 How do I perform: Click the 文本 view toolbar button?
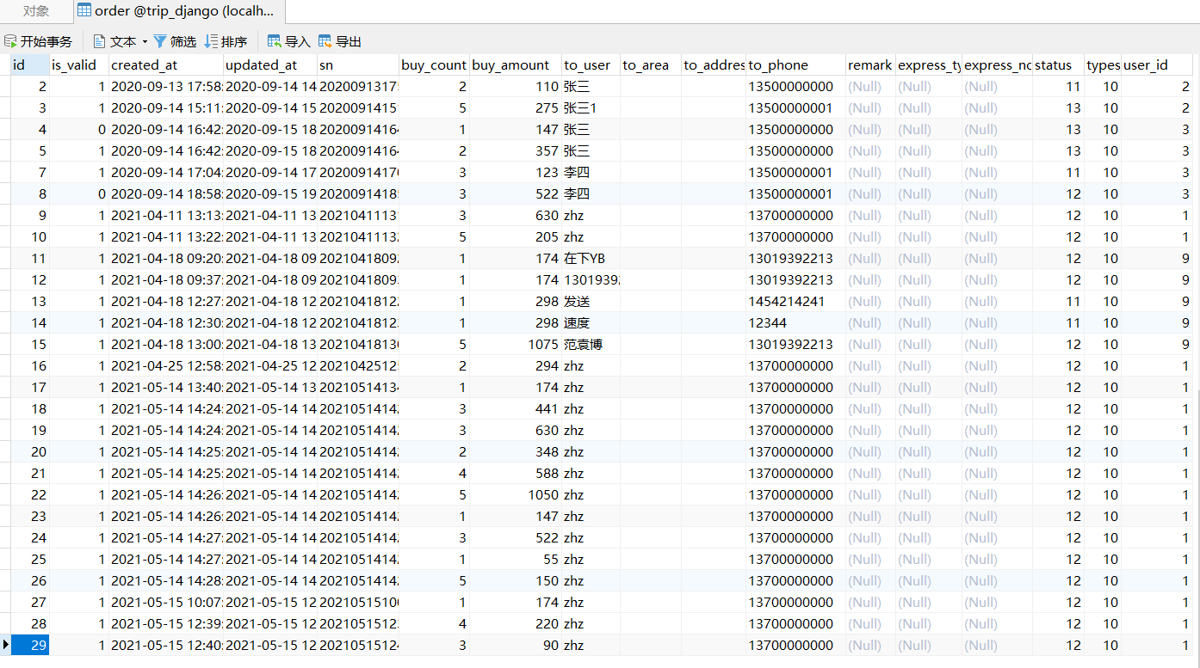pyautogui.click(x=114, y=41)
